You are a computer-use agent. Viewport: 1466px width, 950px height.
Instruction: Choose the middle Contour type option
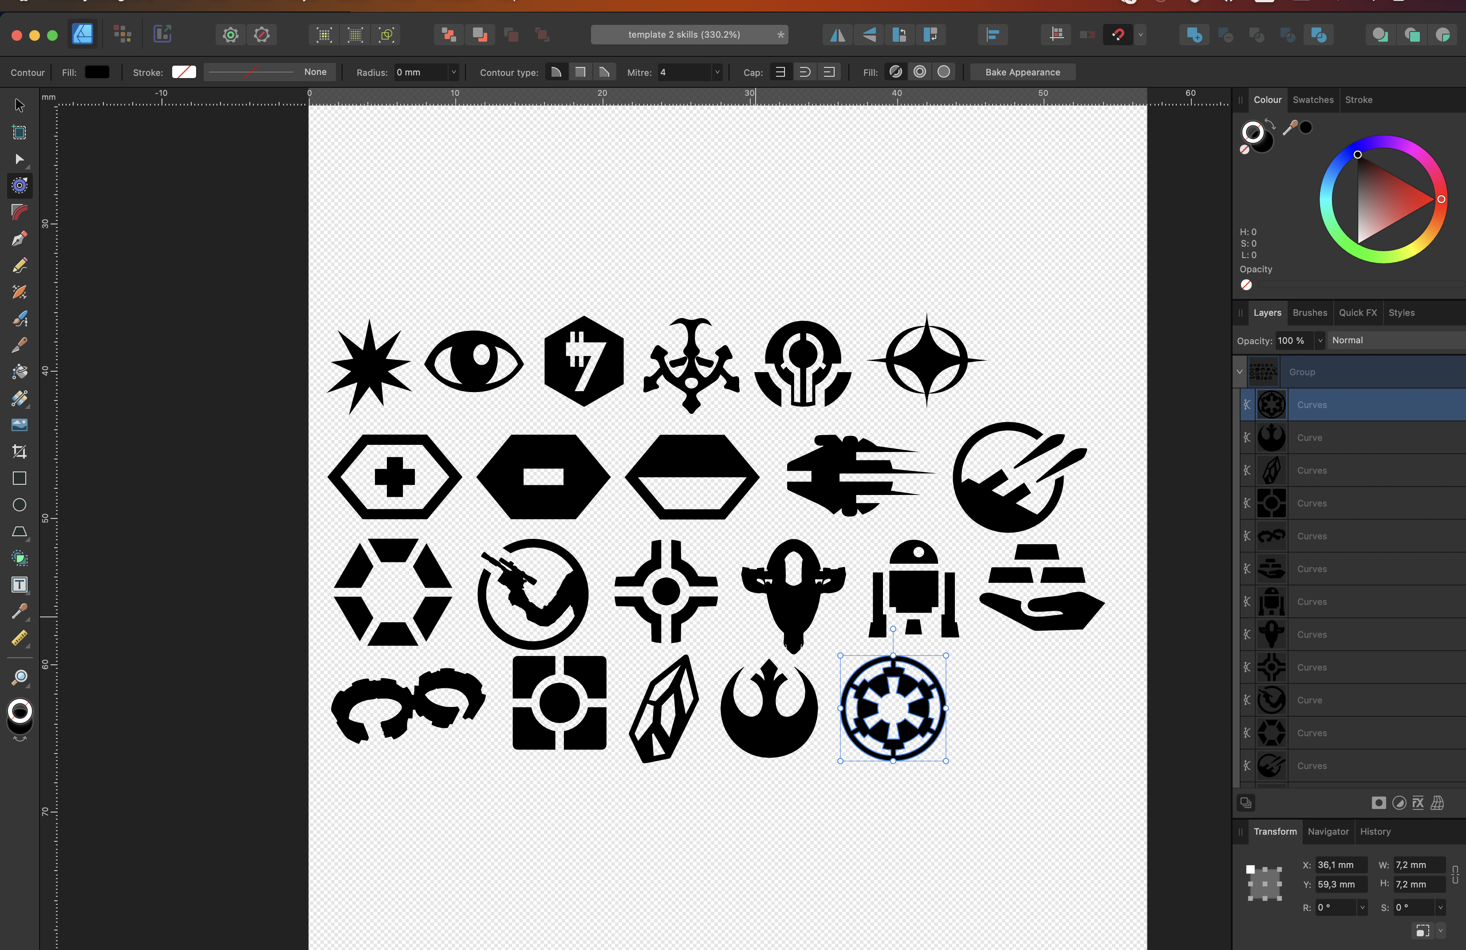tap(580, 72)
